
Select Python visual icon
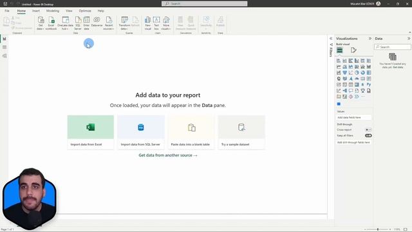[x=369, y=84]
